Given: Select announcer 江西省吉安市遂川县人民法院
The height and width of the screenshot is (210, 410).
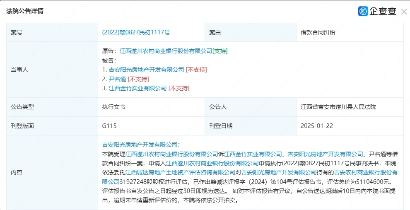Looking at the screenshot, I should click(338, 107).
